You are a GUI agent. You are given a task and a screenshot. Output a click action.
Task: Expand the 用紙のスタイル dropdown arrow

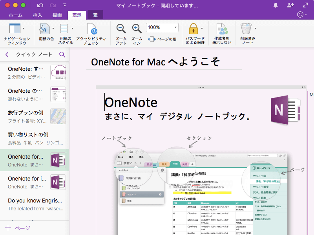[72, 29]
